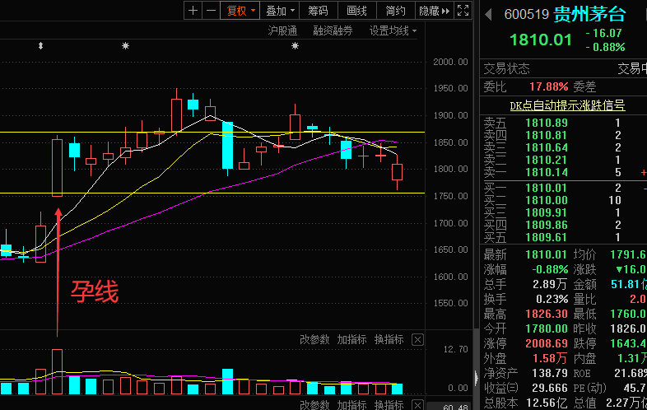
Task: Click the current price 1810.01 in header
Action: click(541, 40)
